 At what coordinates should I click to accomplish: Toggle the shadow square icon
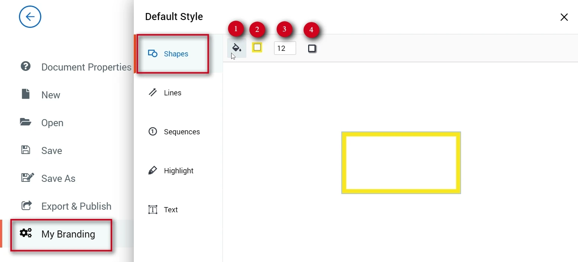312,48
